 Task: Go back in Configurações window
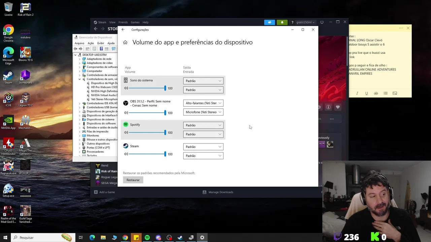[123, 30]
